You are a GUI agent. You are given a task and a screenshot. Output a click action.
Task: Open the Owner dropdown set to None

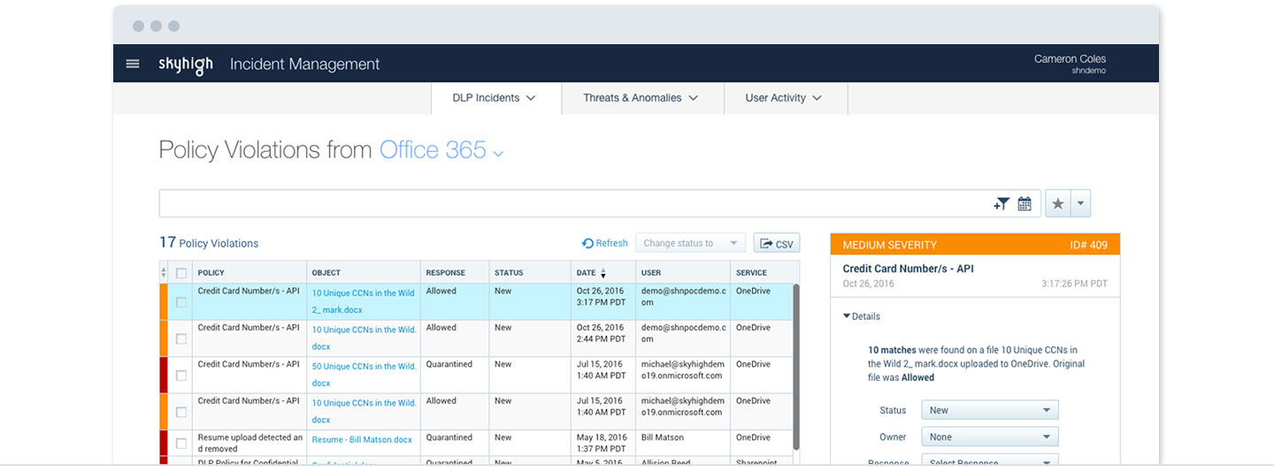coord(989,437)
